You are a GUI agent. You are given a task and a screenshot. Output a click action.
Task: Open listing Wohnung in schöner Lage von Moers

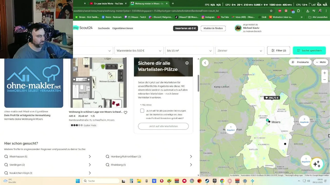click(96, 112)
